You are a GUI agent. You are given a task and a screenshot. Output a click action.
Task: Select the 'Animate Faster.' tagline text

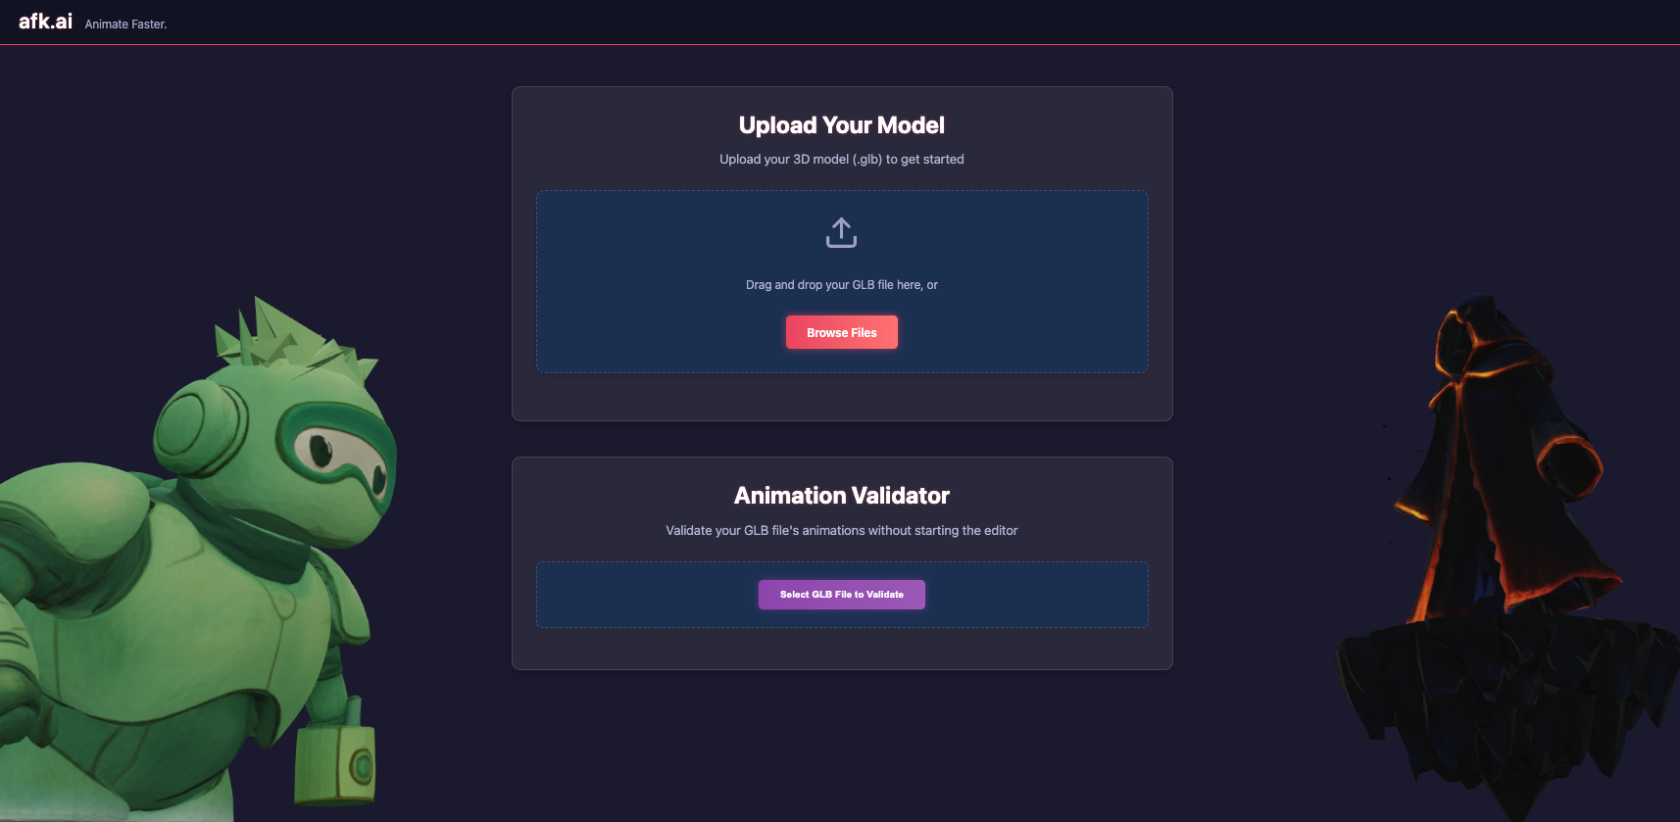[124, 24]
